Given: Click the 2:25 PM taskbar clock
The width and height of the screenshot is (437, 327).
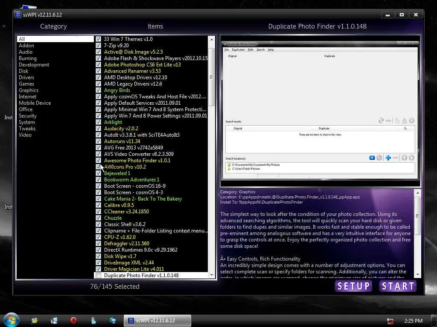Looking at the screenshot, I should 413,321.
